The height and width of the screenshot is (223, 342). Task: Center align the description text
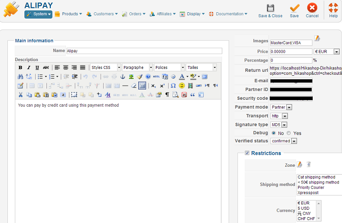(x=65, y=67)
